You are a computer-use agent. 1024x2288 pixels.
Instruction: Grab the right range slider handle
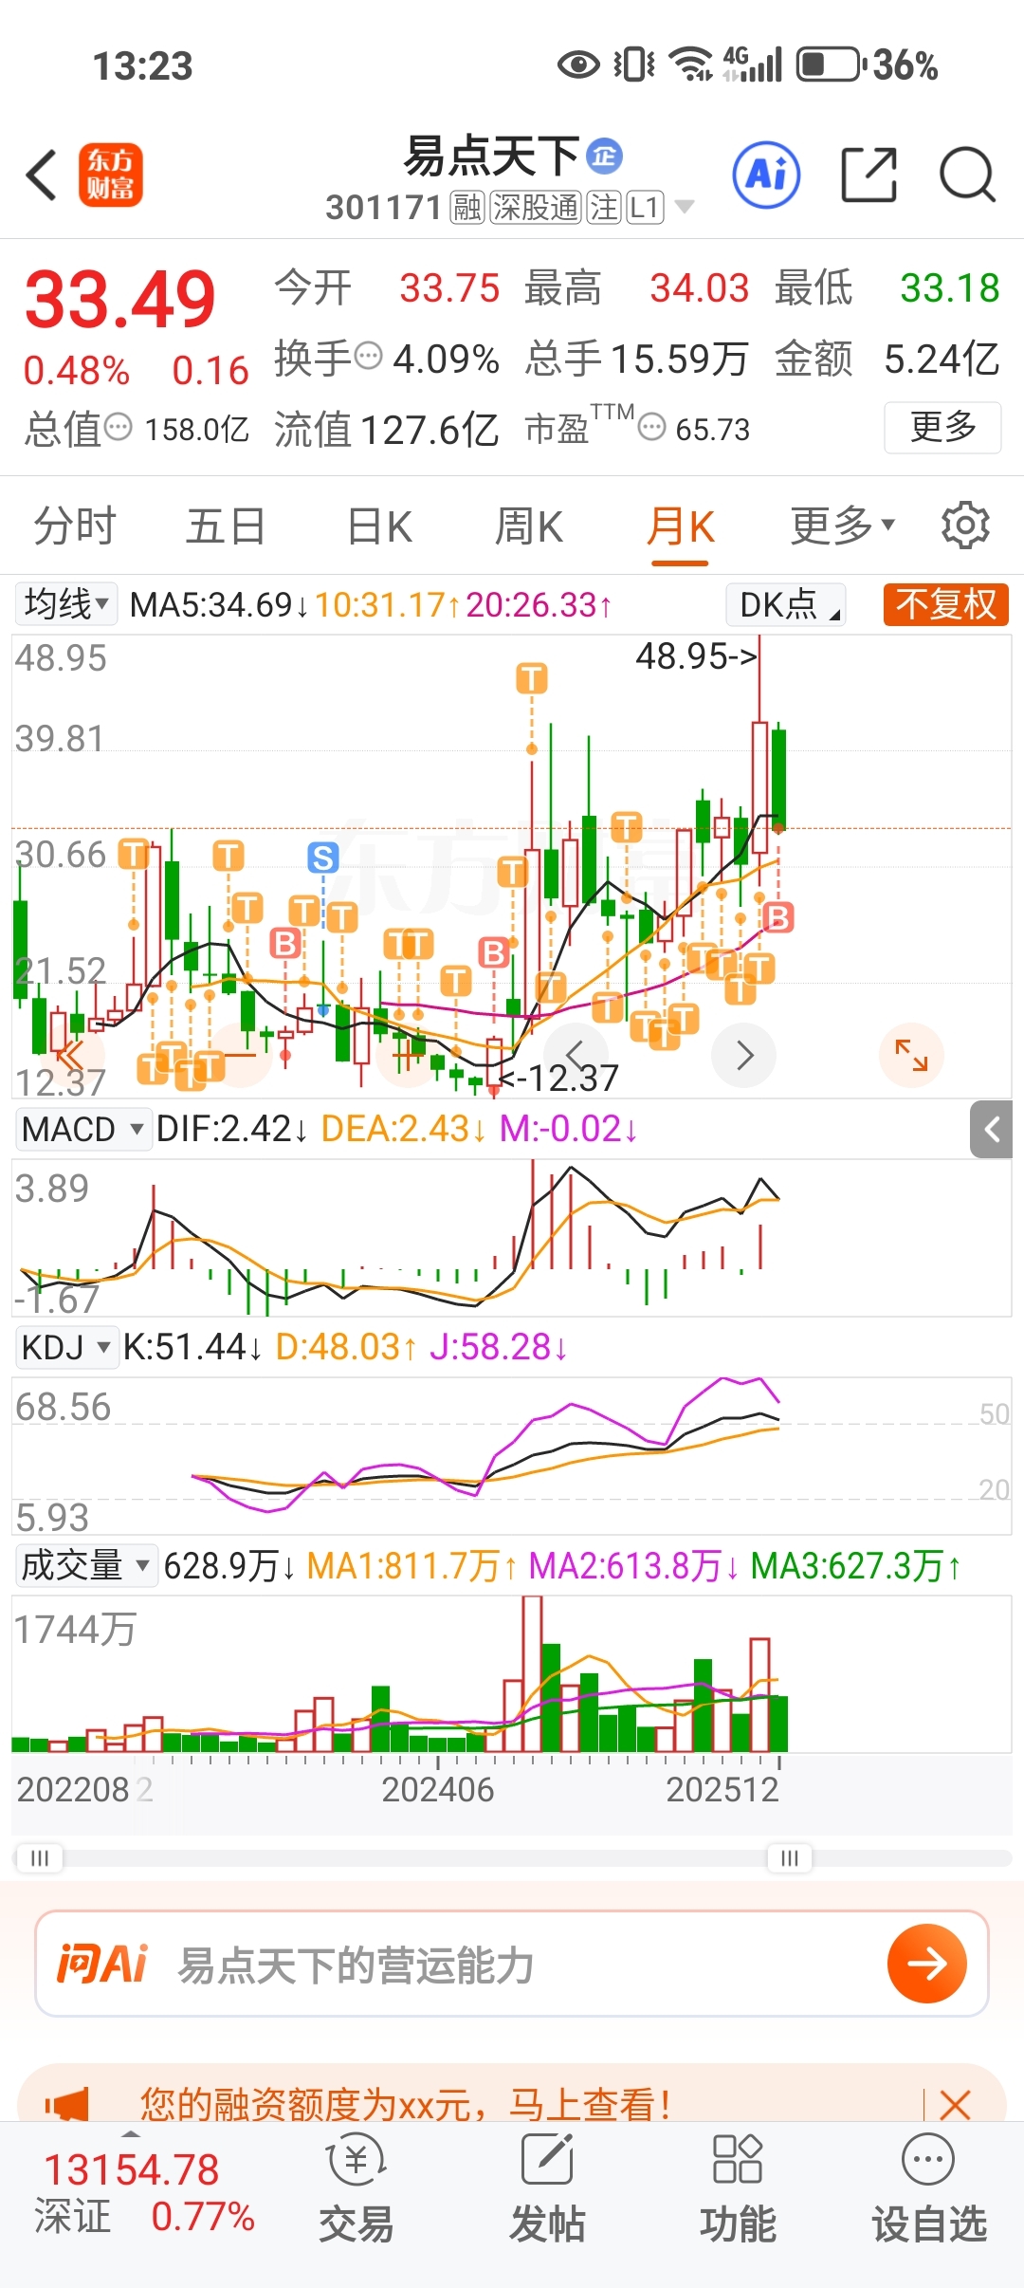[x=790, y=1857]
